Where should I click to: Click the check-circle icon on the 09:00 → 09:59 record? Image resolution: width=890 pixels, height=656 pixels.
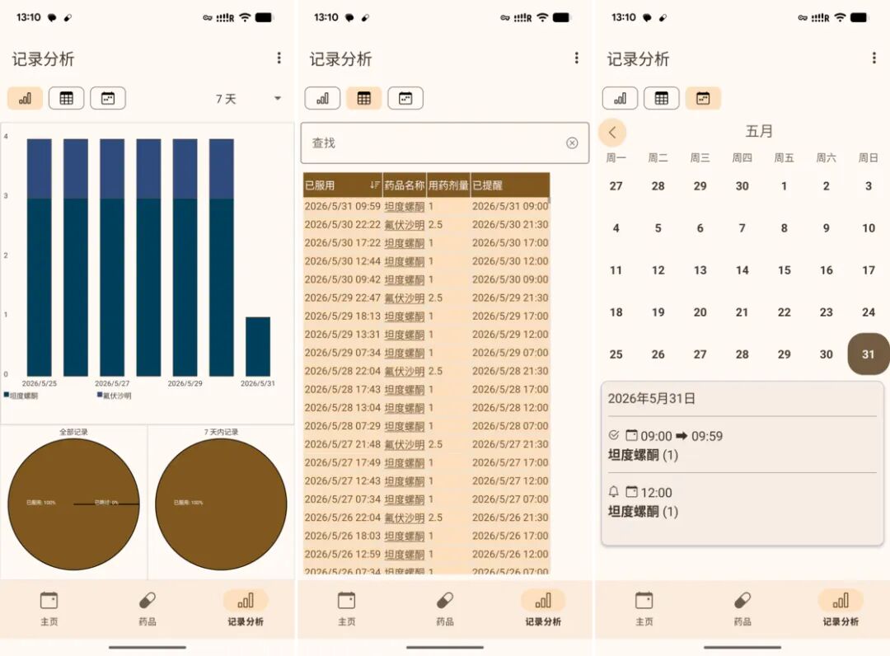pyautogui.click(x=614, y=435)
